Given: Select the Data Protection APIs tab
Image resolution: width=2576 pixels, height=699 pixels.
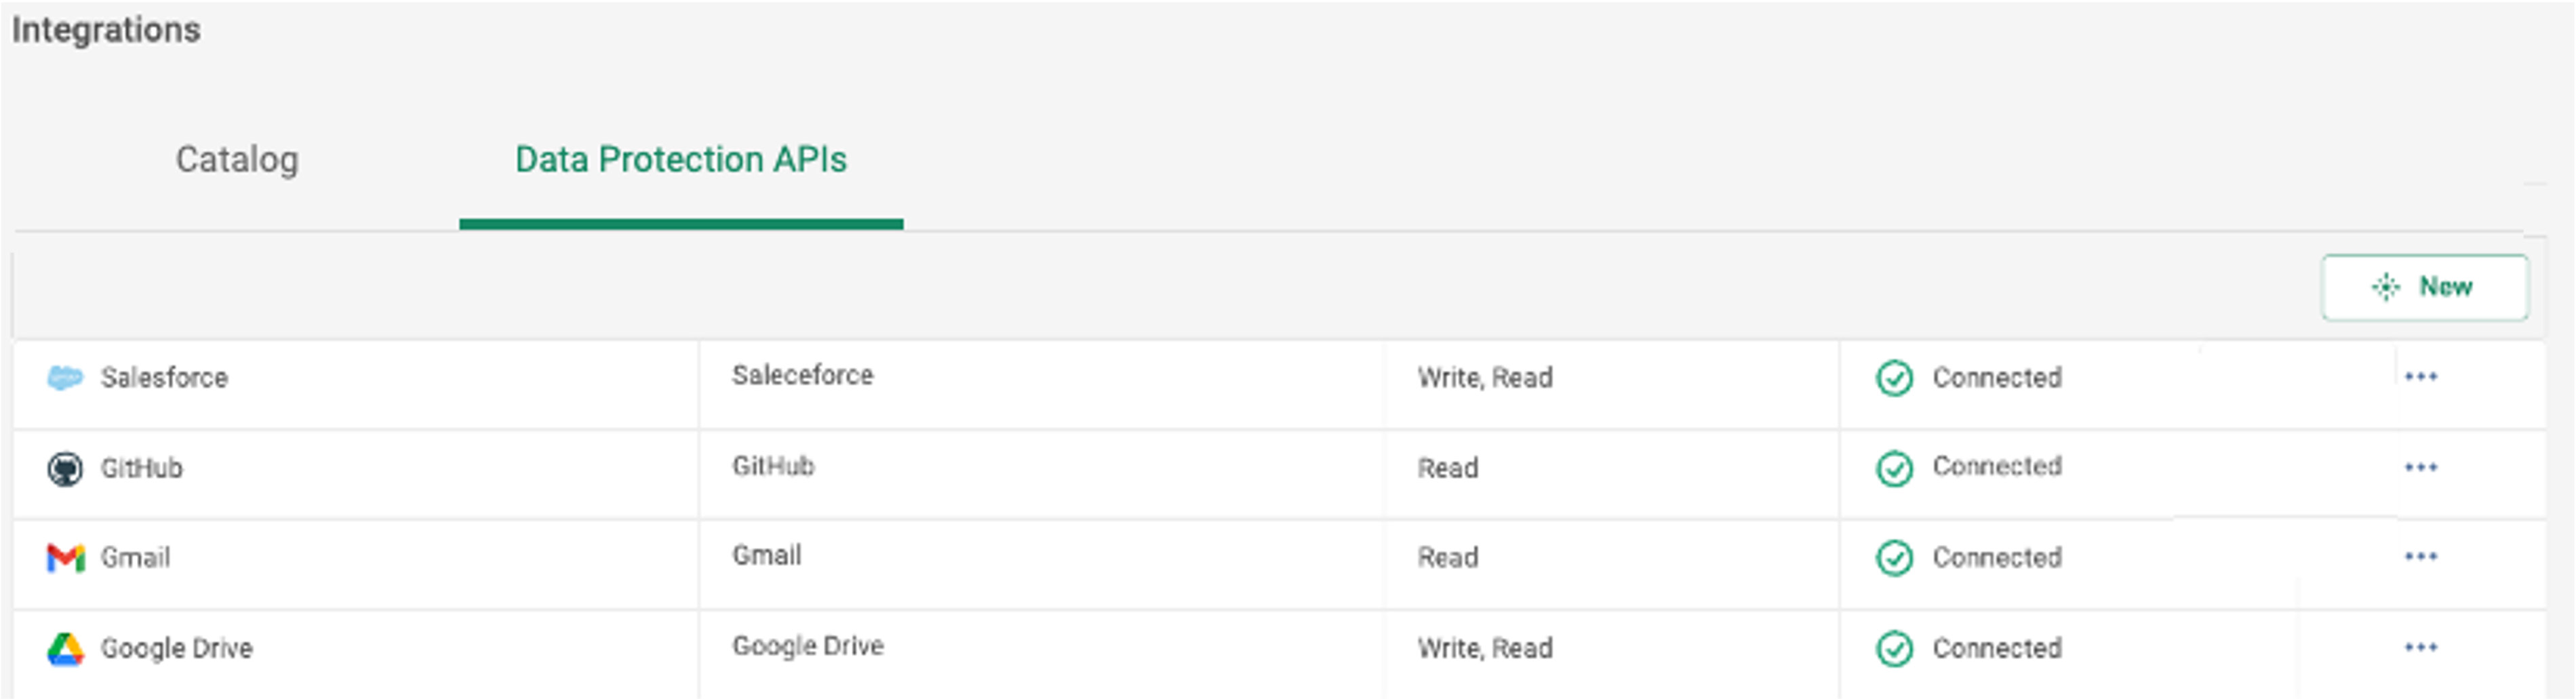Looking at the screenshot, I should pyautogui.click(x=681, y=160).
